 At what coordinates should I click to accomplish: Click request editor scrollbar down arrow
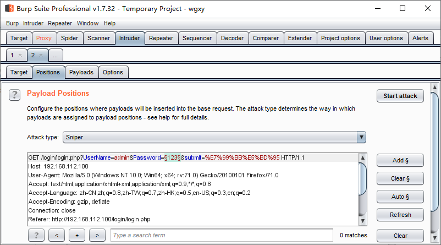click(x=362, y=221)
